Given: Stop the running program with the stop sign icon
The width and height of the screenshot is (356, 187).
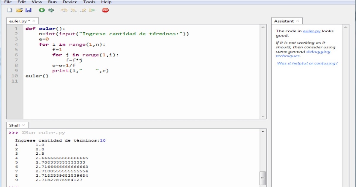Looking at the screenshot, I should click(105, 10).
